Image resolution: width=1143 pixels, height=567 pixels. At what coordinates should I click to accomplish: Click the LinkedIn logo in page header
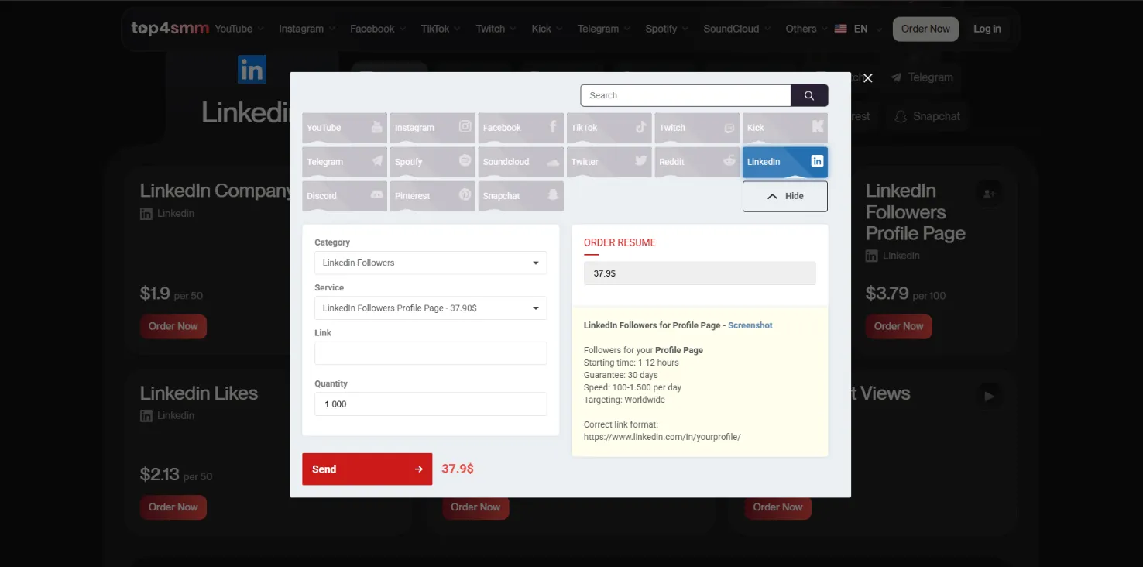[252, 70]
